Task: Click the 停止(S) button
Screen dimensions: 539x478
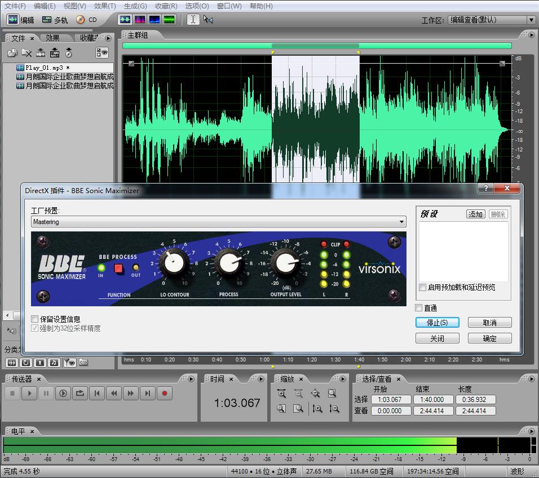Action: tap(438, 323)
